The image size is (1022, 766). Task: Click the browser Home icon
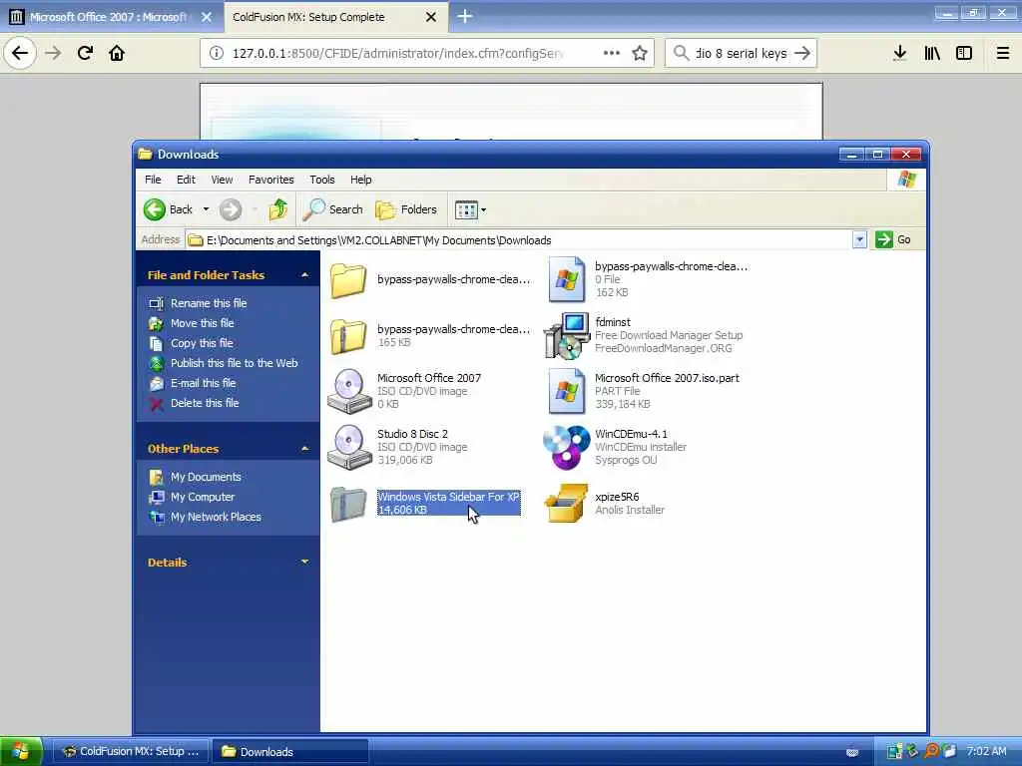pyautogui.click(x=117, y=53)
